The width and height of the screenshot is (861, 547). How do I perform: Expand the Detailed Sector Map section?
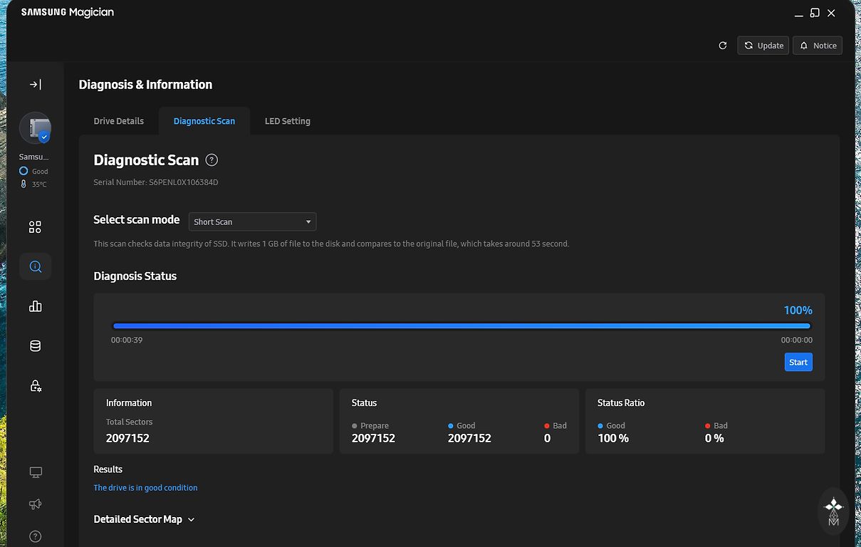tap(144, 520)
